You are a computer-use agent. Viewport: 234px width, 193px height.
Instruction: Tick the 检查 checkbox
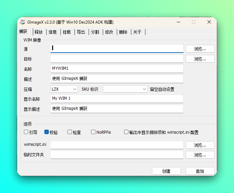pos(70,132)
